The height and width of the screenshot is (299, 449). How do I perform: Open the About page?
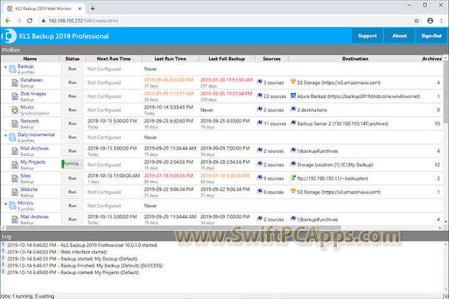(400, 36)
